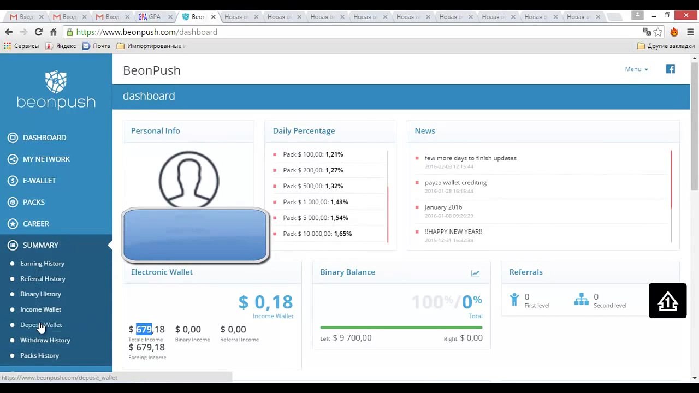Open the '!!HAPPY NEW YEAR!!' news item
Image resolution: width=699 pixels, height=393 pixels.
453,232
